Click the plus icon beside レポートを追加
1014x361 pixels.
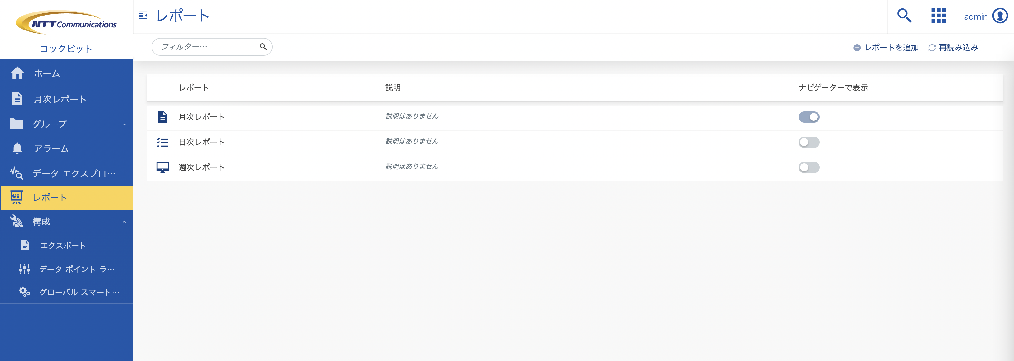857,48
